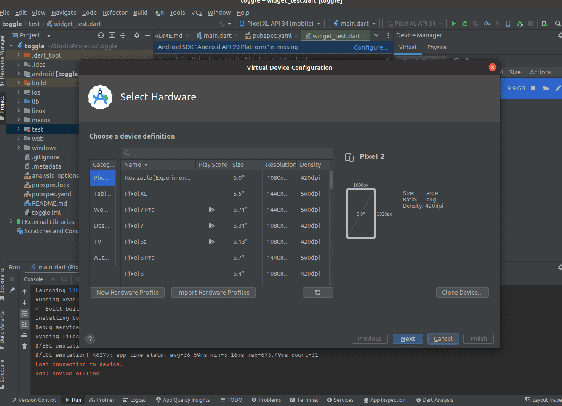Select the Pixel XL device row
The height and width of the screenshot is (406, 562).
225,194
